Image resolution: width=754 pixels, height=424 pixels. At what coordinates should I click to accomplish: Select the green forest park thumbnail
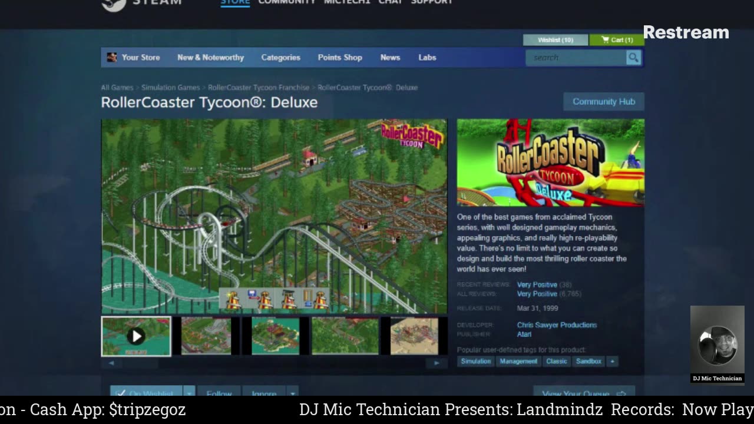345,336
